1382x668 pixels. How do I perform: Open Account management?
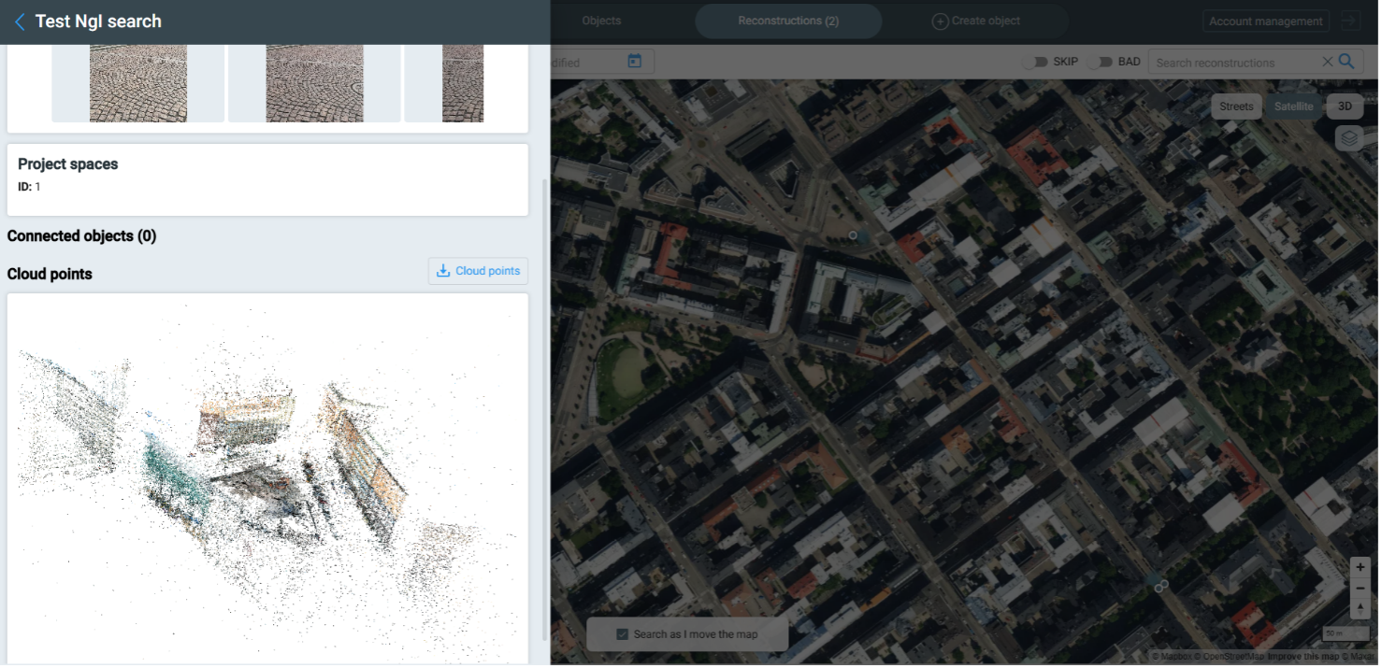[1266, 21]
